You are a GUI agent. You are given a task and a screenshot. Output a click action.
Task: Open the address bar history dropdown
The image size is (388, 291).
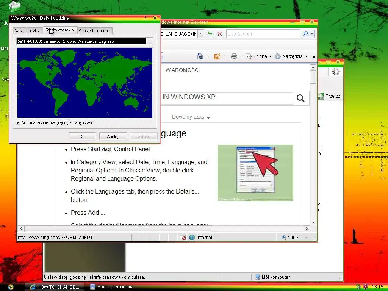tap(201, 34)
